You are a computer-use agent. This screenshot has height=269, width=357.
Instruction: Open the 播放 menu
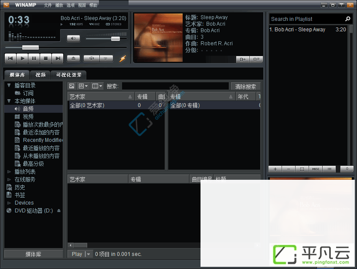(x=59, y=5)
